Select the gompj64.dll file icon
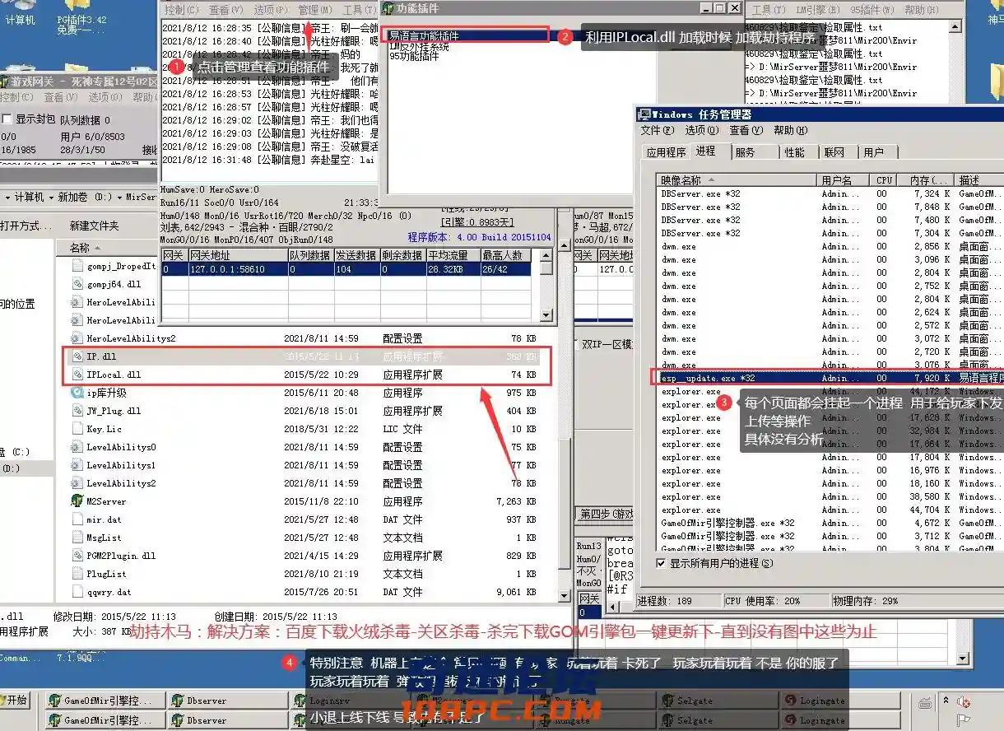This screenshot has width=1004, height=731. point(78,284)
